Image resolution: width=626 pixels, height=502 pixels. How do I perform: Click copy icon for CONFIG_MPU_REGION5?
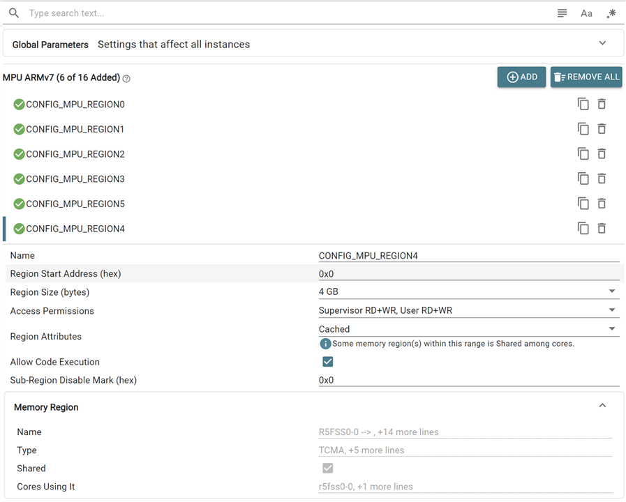point(583,204)
